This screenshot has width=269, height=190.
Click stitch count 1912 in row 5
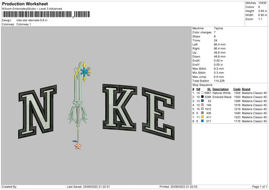click(208, 109)
